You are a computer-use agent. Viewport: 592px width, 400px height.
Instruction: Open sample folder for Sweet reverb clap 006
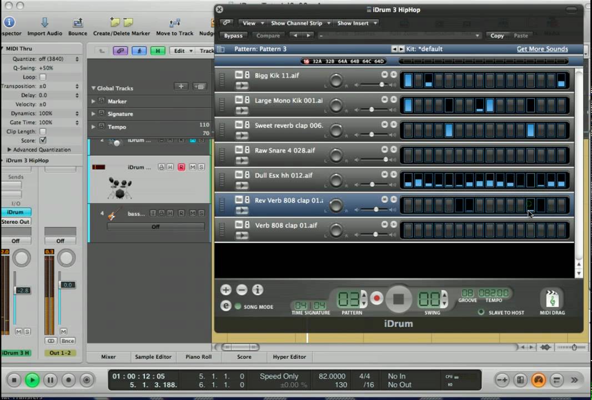pos(239,124)
